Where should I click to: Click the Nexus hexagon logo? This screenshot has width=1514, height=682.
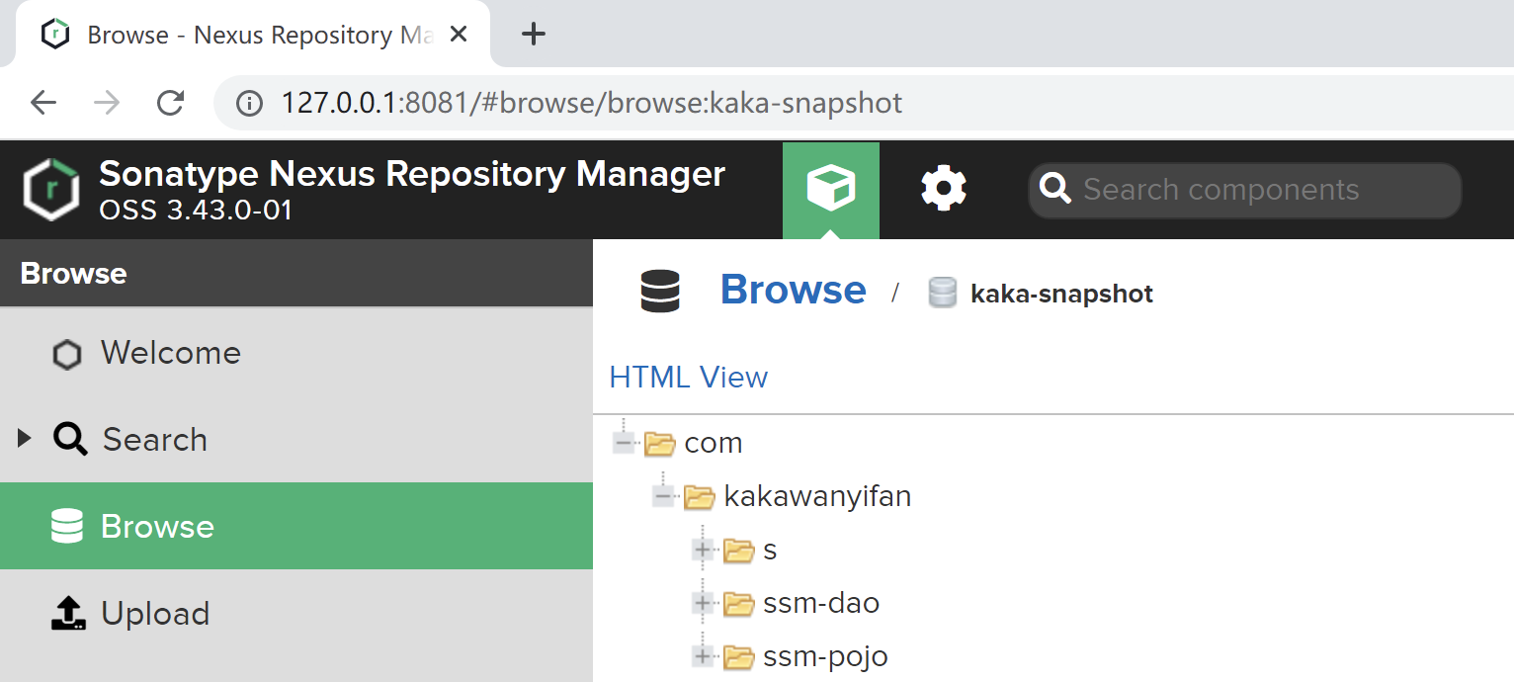(51, 189)
